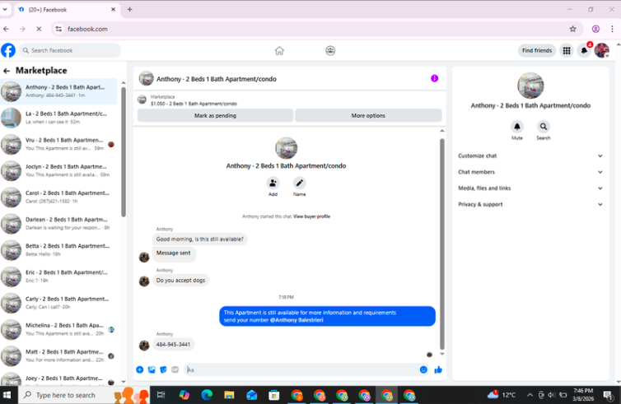
Task: Click conversation list scrollbar
Action: click(x=124, y=151)
